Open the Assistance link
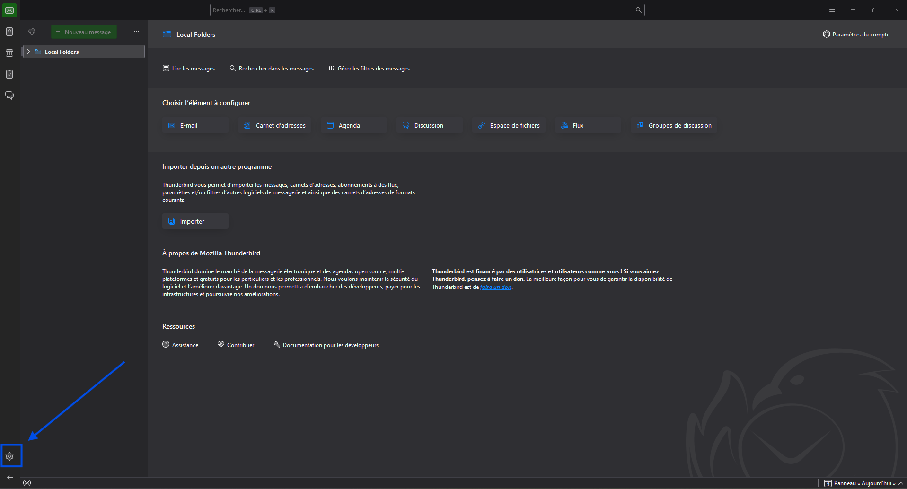 tap(185, 345)
